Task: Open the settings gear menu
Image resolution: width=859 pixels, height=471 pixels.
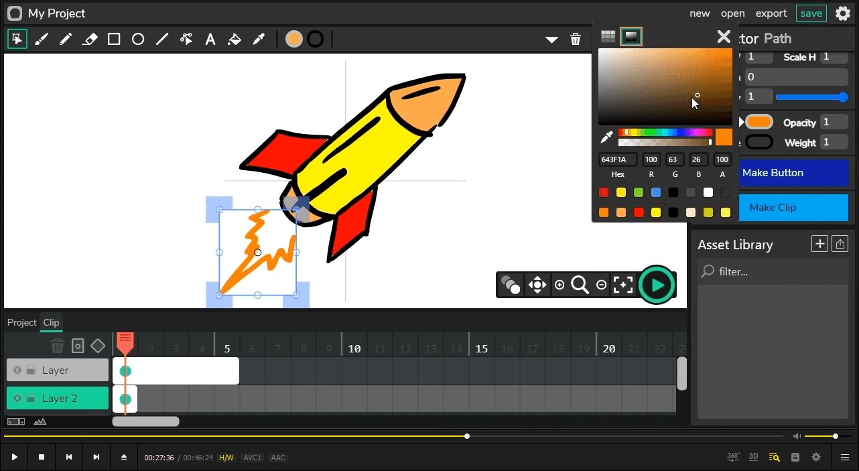Action: click(x=843, y=13)
